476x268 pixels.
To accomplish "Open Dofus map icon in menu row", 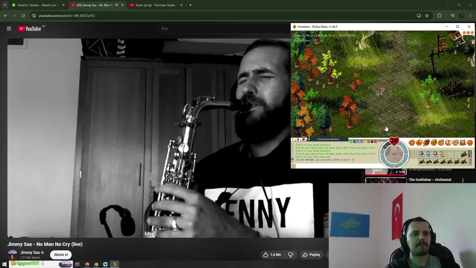I will [x=441, y=143].
